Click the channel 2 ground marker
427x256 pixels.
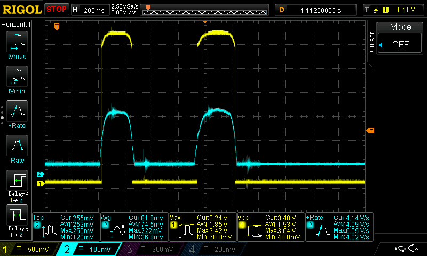click(41, 174)
